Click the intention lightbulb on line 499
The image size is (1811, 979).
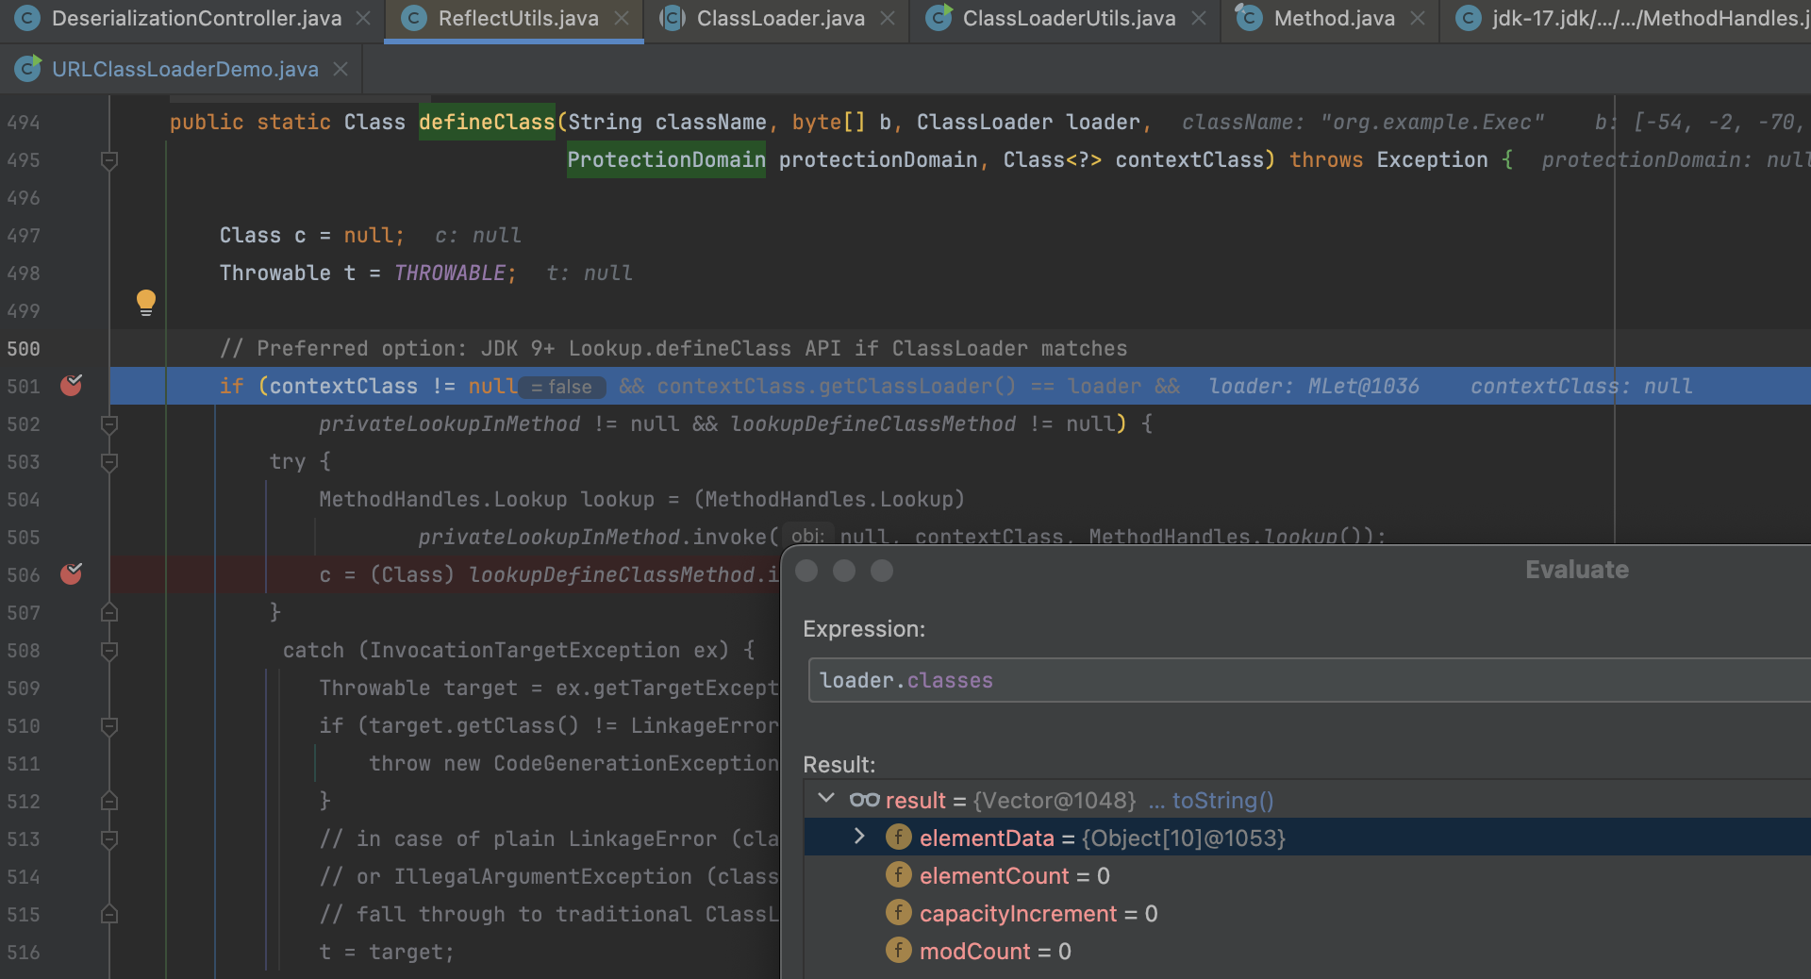(x=146, y=303)
